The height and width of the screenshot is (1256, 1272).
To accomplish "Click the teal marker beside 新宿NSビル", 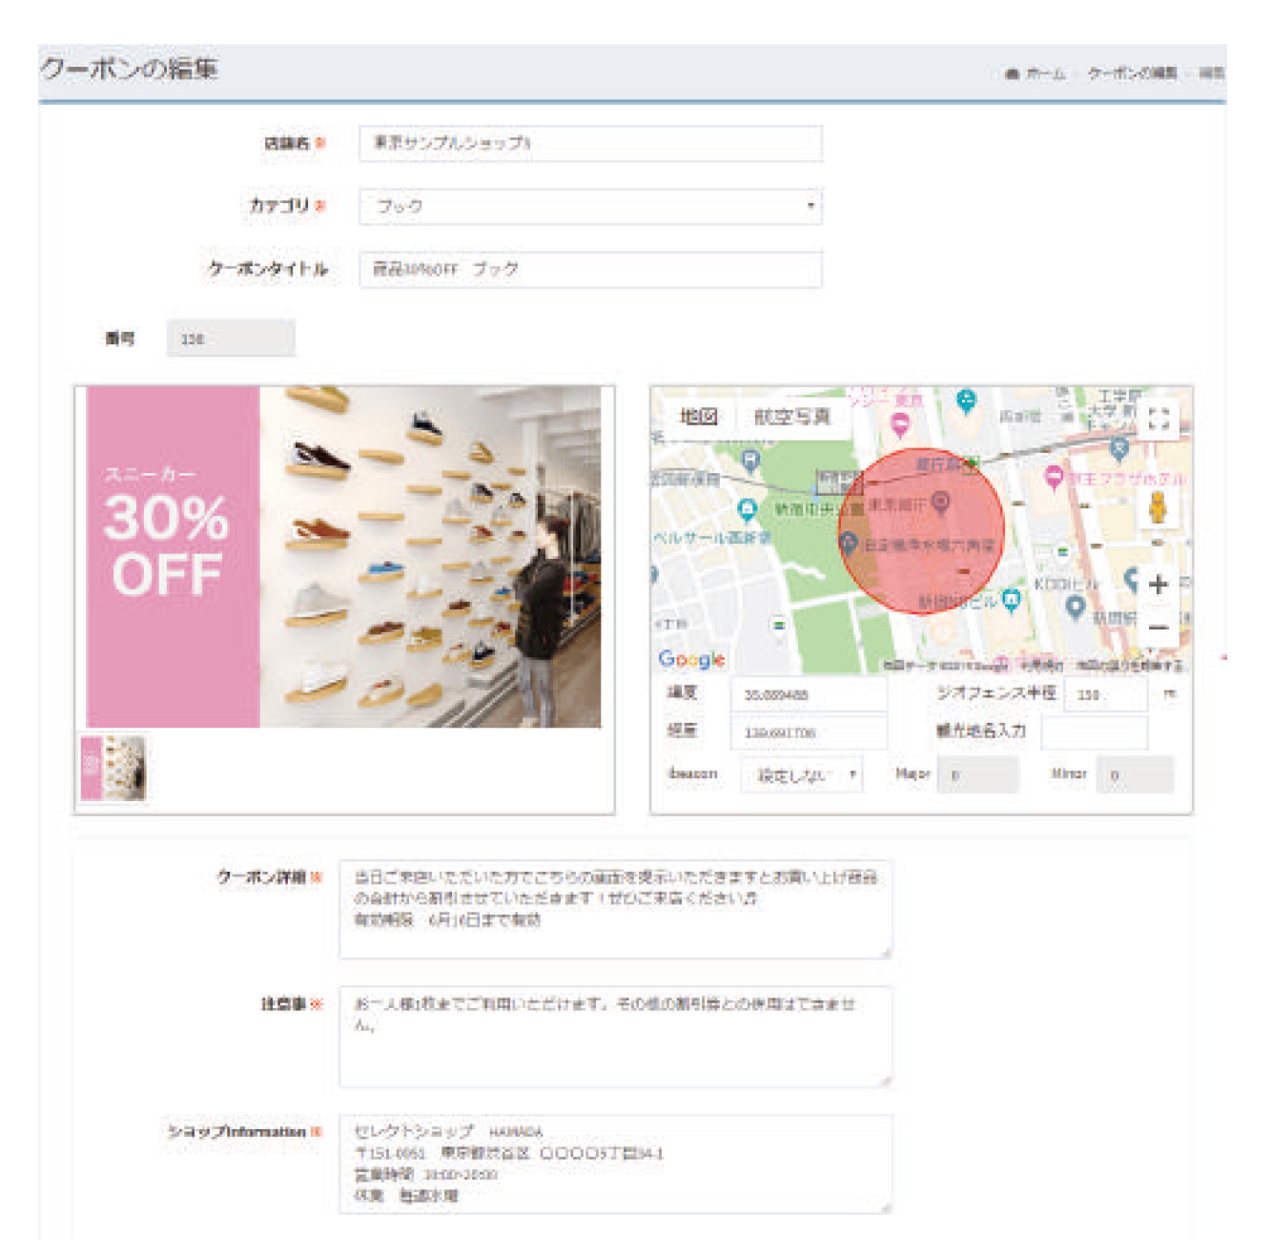I will (x=1012, y=600).
